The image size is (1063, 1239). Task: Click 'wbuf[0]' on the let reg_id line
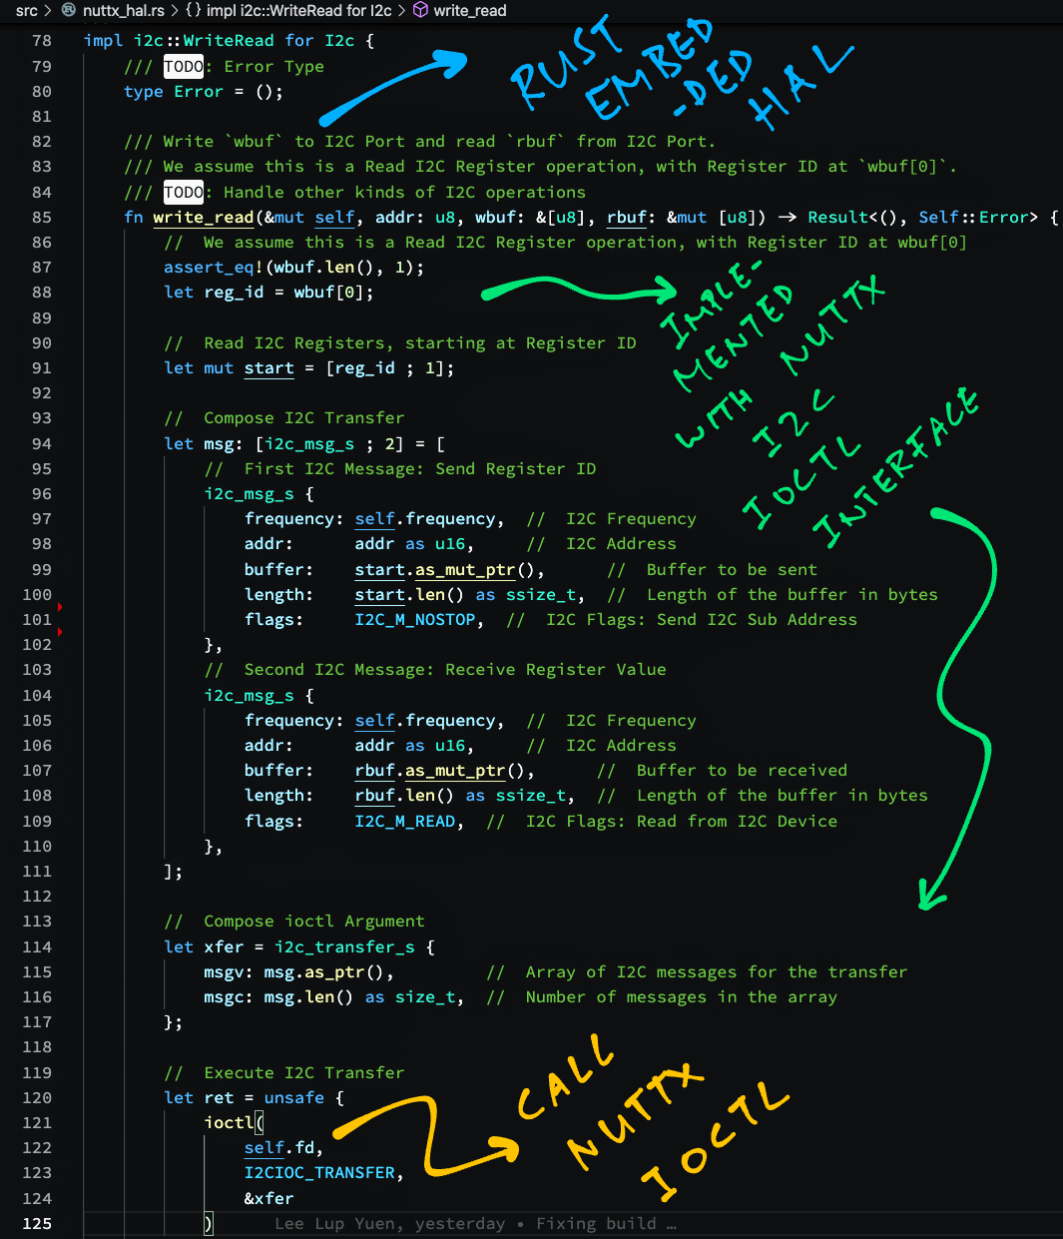tap(329, 292)
